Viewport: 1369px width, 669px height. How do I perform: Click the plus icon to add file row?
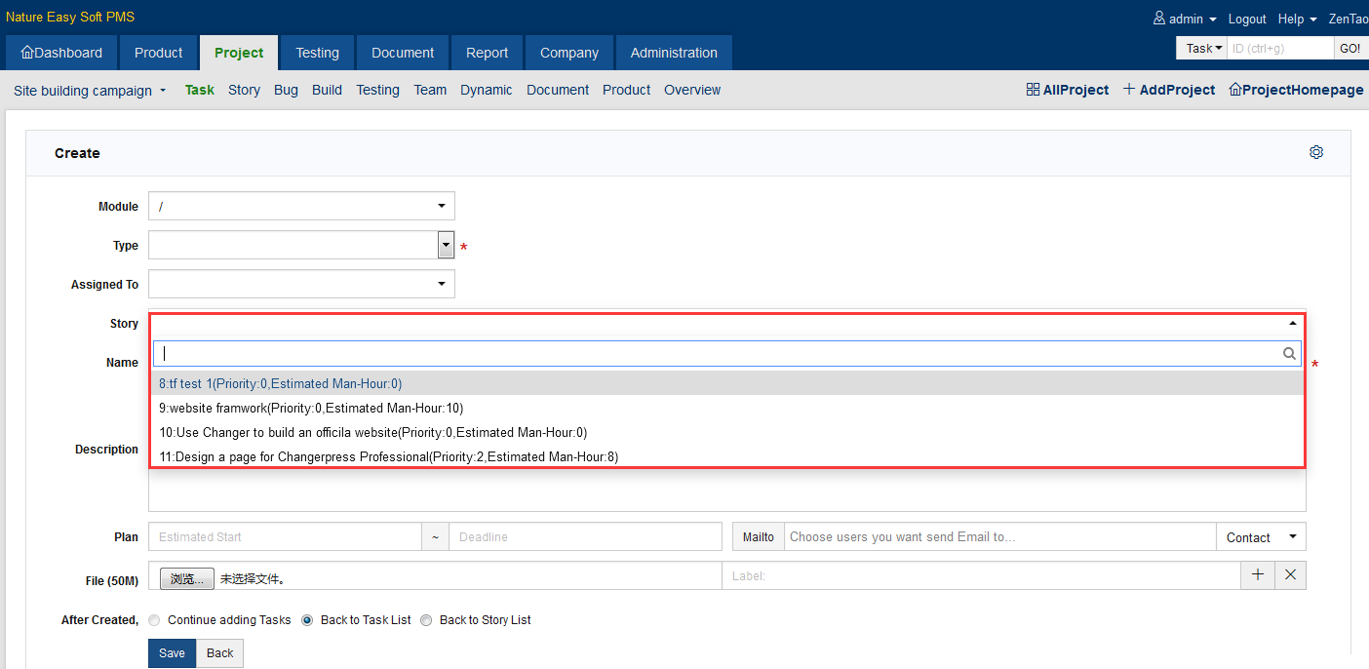pyautogui.click(x=1258, y=575)
